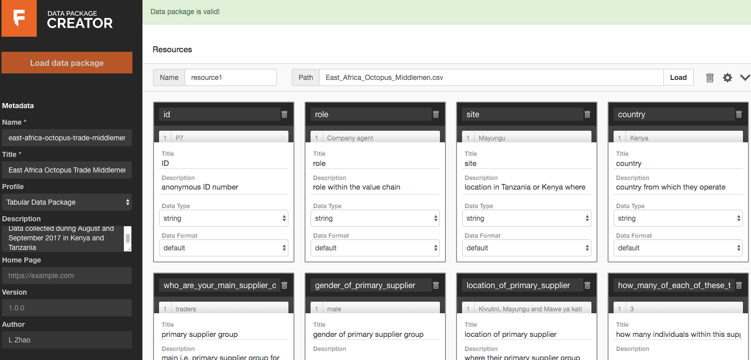Open Data Type dropdown for id field
Image resolution: width=751 pixels, height=360 pixels.
click(x=223, y=218)
